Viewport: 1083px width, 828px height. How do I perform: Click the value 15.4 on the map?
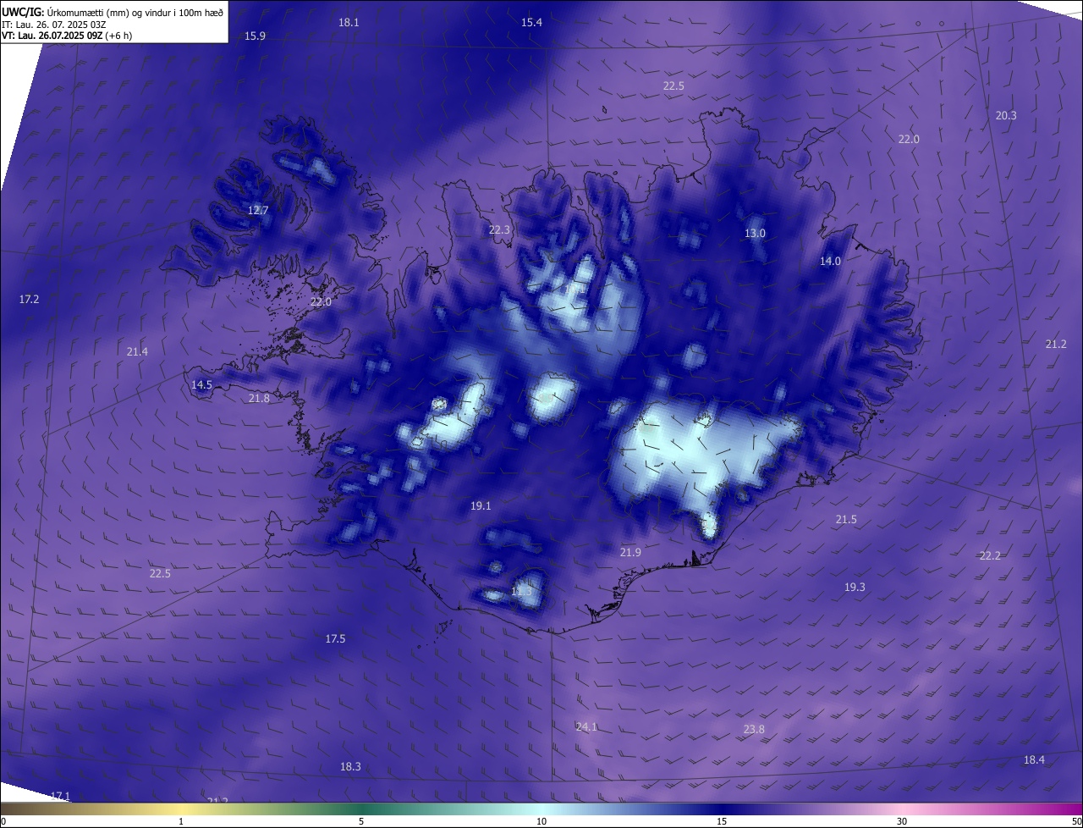(531, 22)
